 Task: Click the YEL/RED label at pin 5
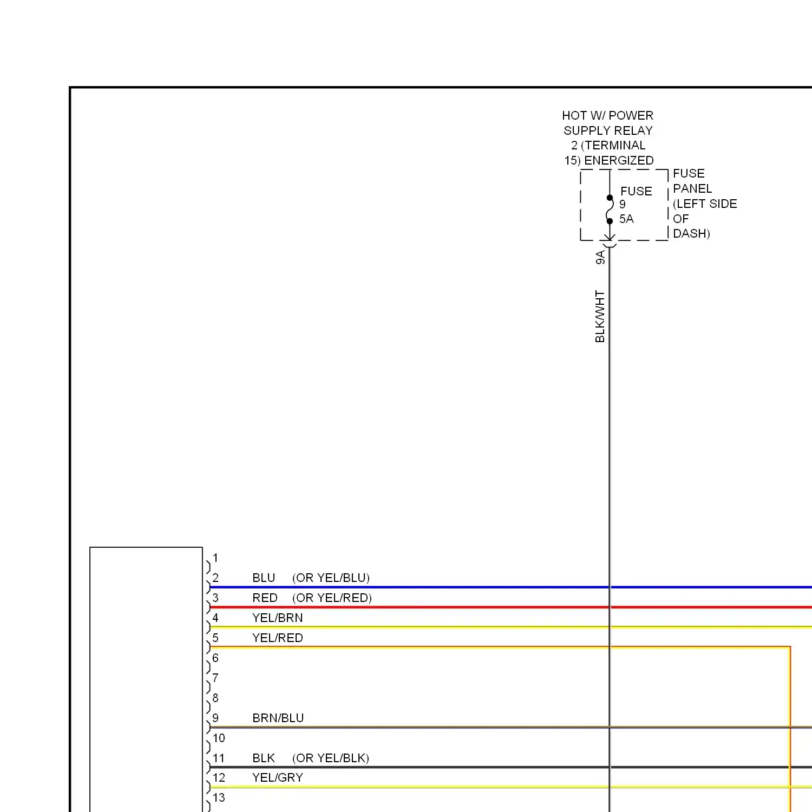pyautogui.click(x=277, y=638)
